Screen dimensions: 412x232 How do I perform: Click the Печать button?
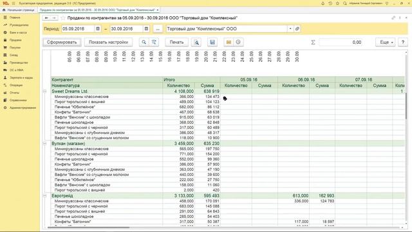coord(176,42)
